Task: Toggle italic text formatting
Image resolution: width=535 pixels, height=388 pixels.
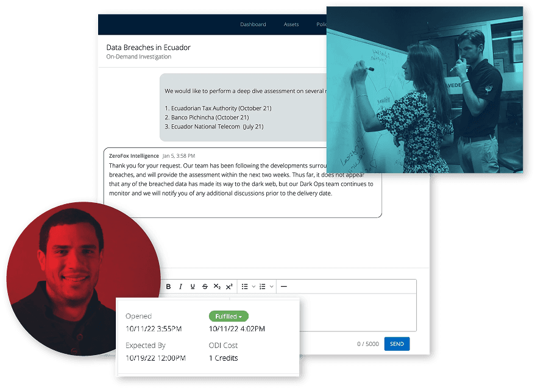Action: [180, 286]
